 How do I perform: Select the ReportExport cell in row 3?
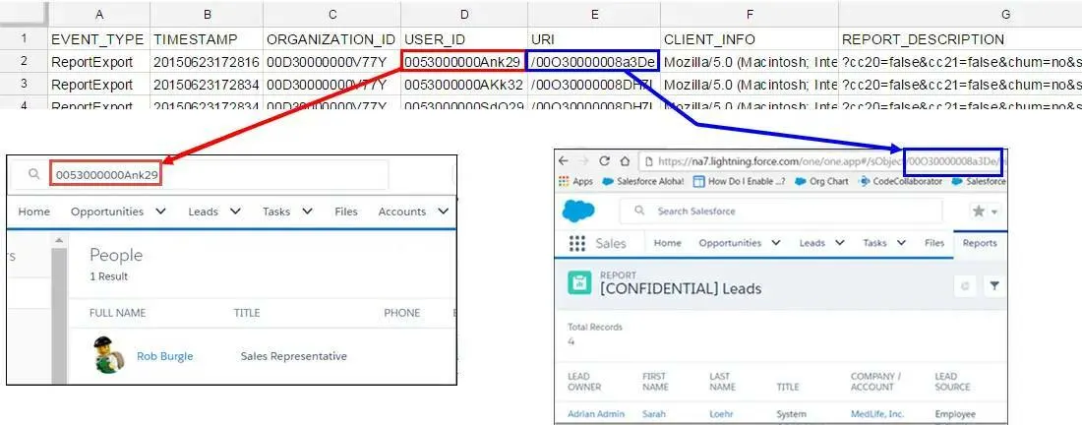coord(99,85)
